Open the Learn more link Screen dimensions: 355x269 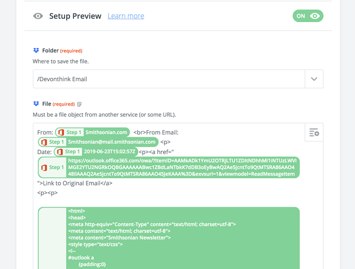(126, 16)
